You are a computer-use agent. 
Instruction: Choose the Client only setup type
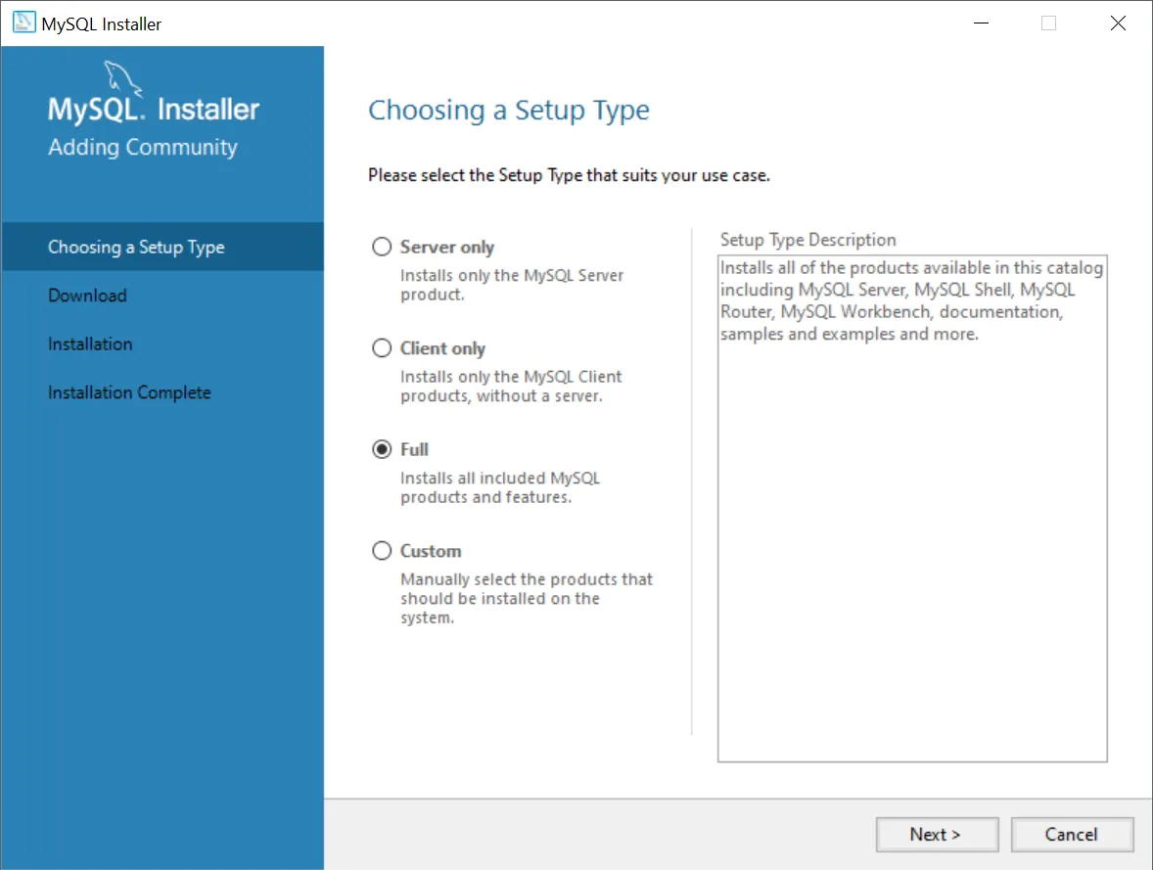click(x=382, y=347)
